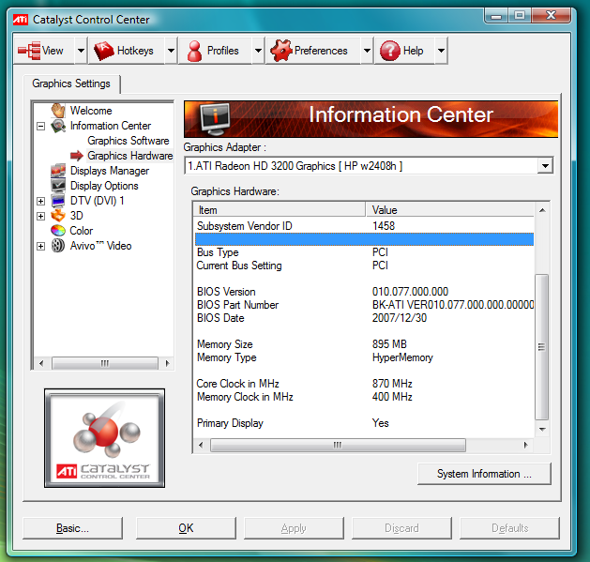Screen dimensions: 590x562
Task: Open the Help dropdown arrow
Action: click(441, 51)
